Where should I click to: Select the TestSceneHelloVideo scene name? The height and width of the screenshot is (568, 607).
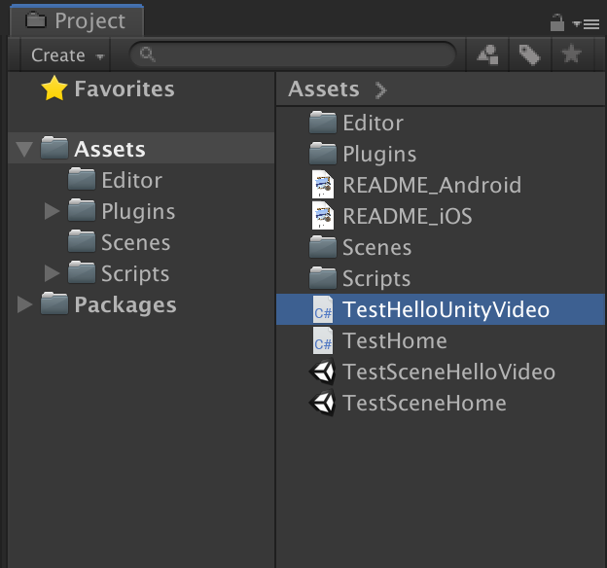[449, 372]
